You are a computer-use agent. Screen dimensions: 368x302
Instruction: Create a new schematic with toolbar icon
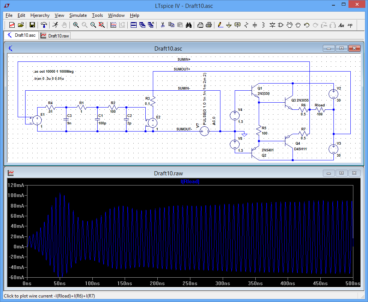(x=12, y=25)
